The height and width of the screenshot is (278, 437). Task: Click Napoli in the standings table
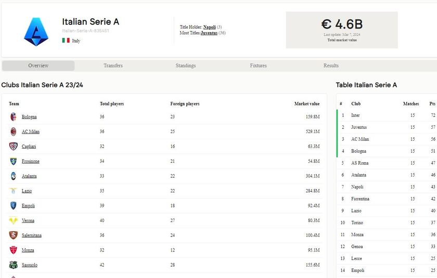(x=357, y=187)
